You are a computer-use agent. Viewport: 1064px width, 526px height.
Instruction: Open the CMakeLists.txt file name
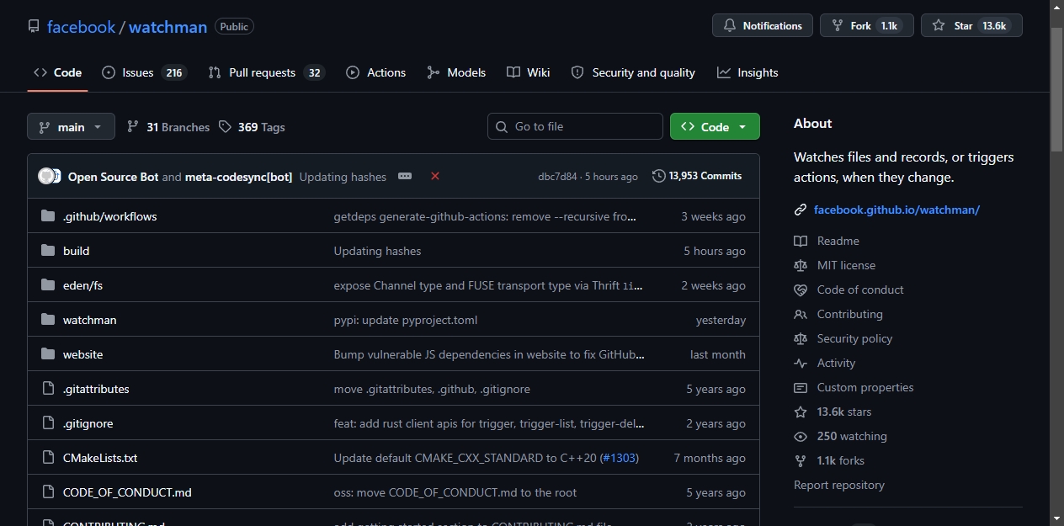100,458
